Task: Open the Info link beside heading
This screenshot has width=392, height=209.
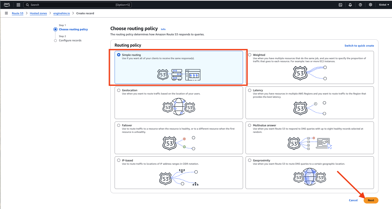Action: [163, 29]
